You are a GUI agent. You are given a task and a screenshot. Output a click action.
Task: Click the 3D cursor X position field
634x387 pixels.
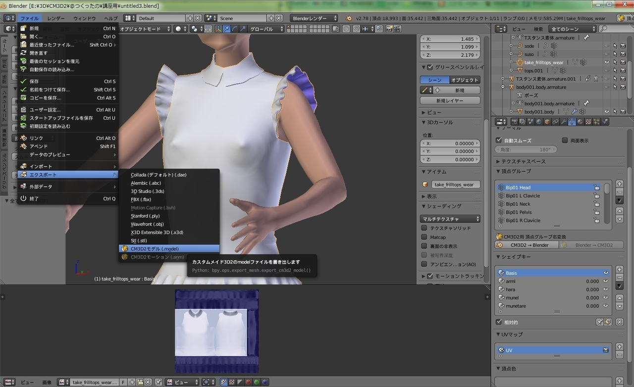coord(450,143)
